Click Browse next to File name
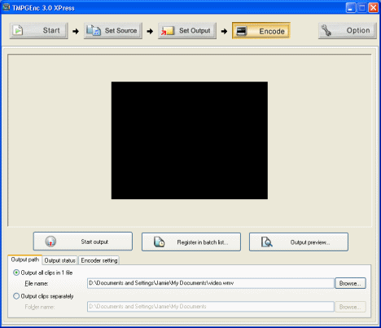 (x=350, y=283)
